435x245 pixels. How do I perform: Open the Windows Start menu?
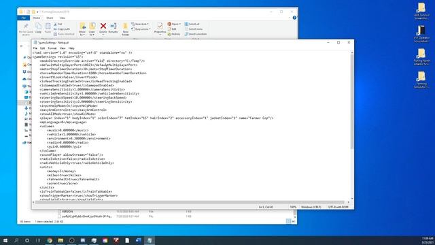click(x=5, y=240)
